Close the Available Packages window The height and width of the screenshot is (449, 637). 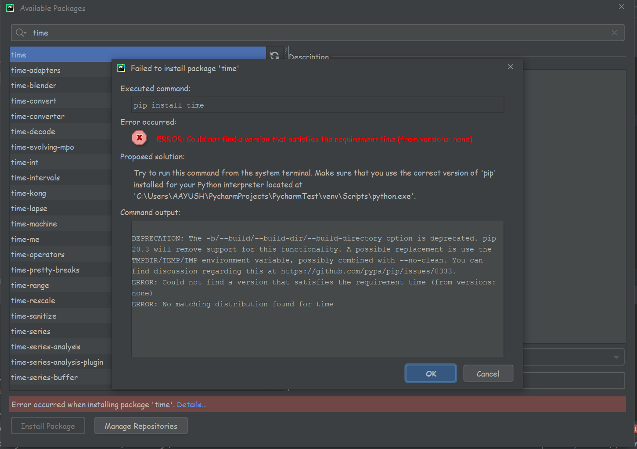[x=621, y=7]
